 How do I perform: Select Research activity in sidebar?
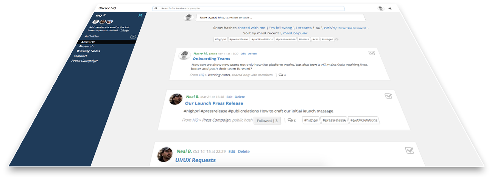tap(86, 46)
